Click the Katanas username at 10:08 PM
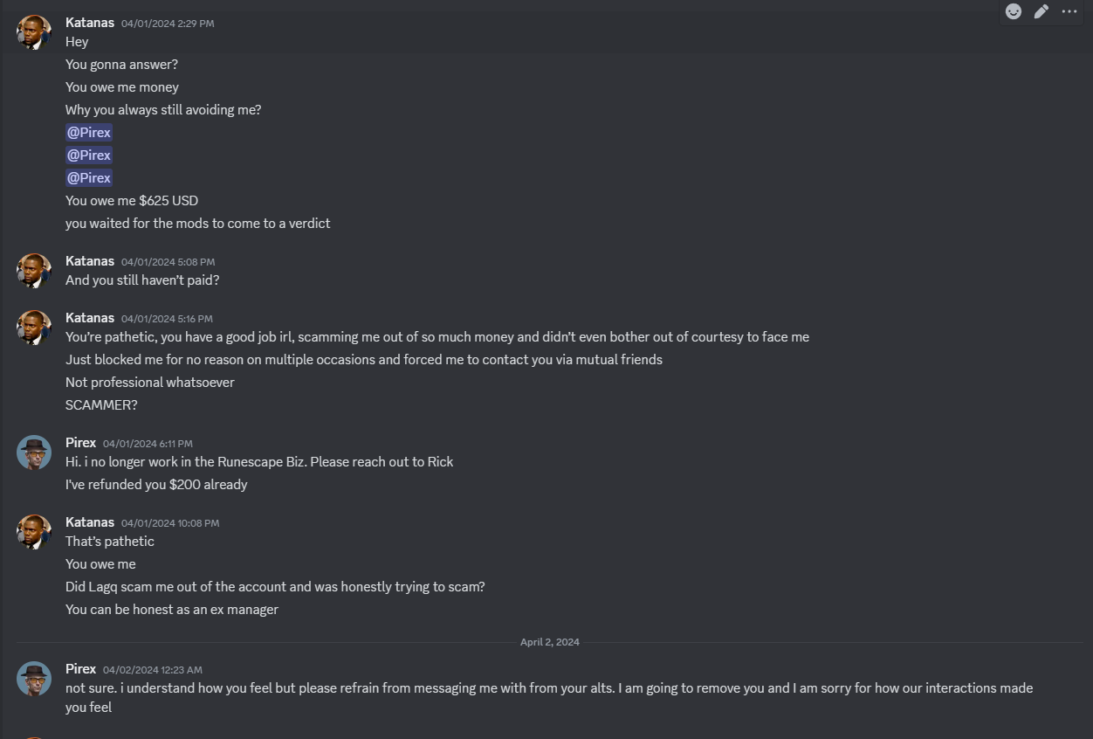The image size is (1093, 739). point(89,522)
